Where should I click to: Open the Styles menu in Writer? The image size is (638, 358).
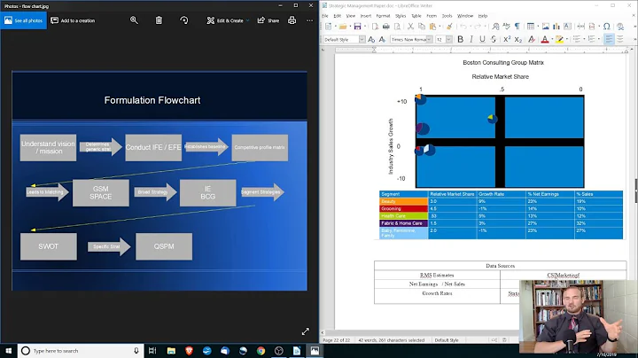click(x=401, y=16)
